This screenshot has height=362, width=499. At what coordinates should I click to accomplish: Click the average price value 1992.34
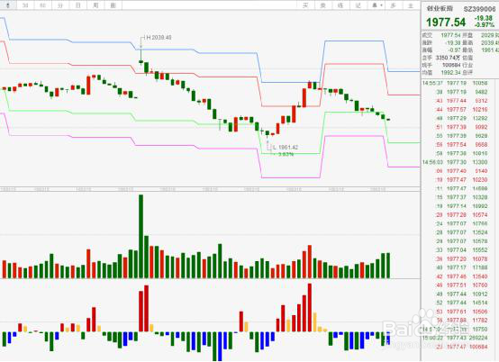coord(450,73)
